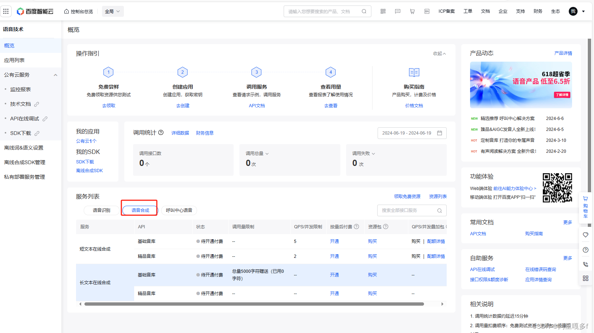Collapse the 操作指引 panel via 收起
Viewport: 594px width, 333px height.
[439, 54]
